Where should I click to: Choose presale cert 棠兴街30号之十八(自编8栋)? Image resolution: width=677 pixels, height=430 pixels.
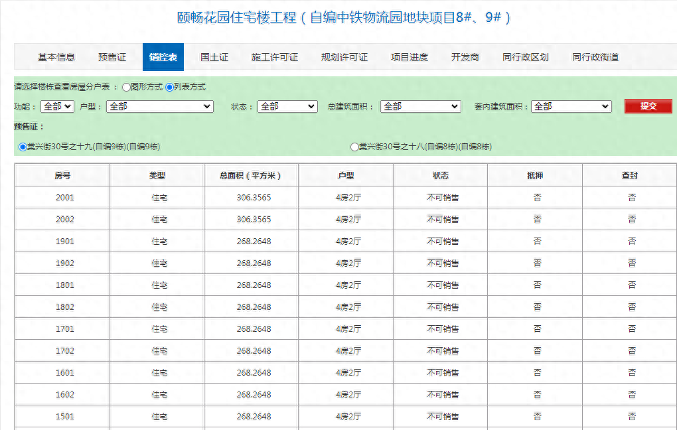pos(354,147)
